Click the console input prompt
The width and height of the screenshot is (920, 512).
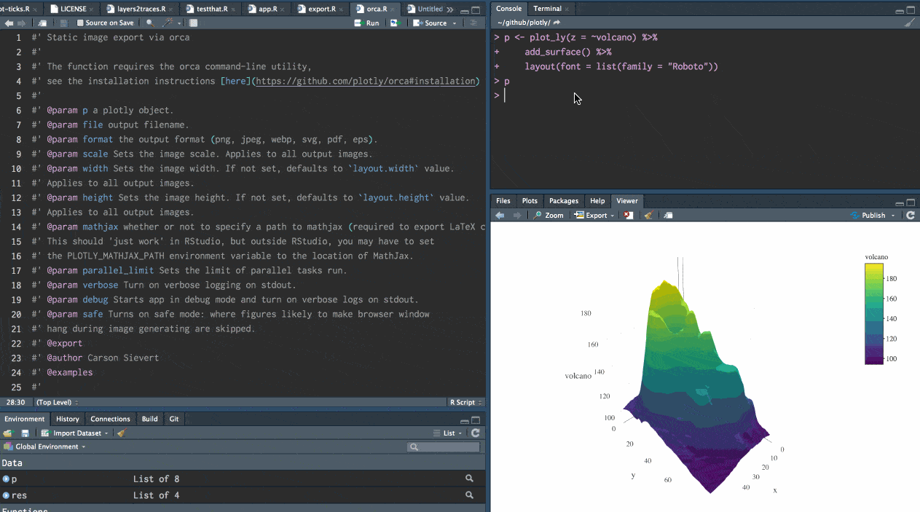504,95
